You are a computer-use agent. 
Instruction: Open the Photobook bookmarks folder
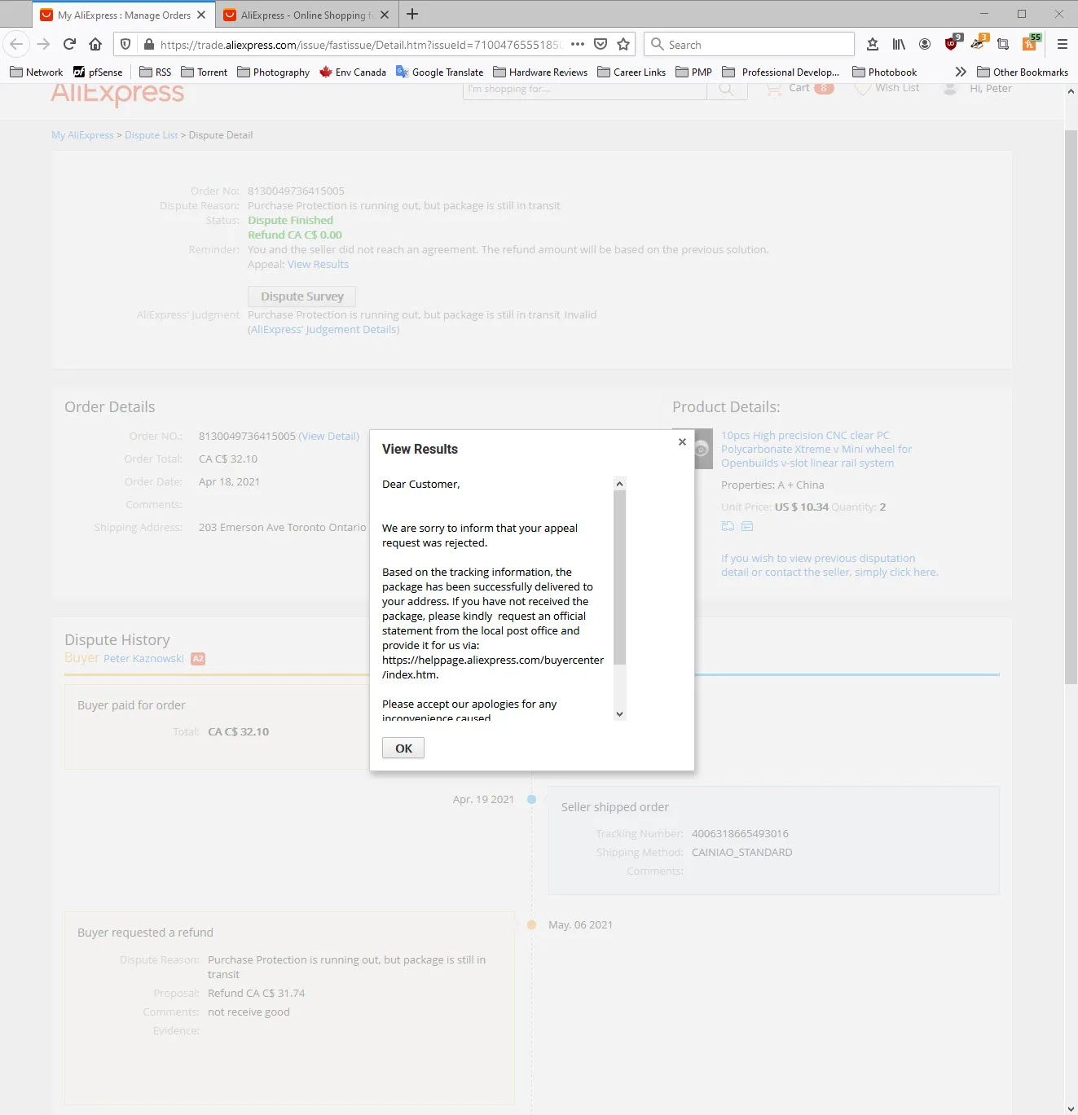[885, 72]
